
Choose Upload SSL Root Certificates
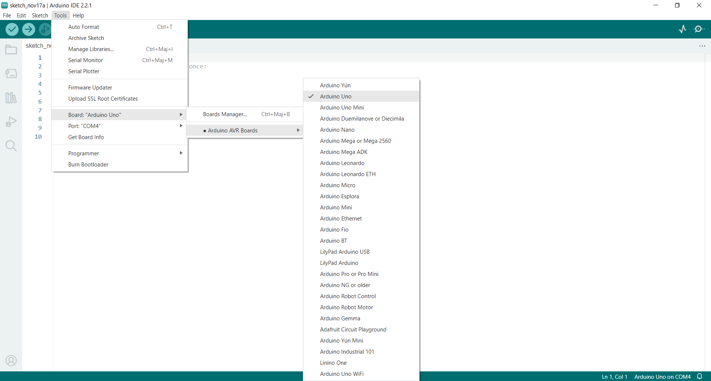tap(120, 99)
